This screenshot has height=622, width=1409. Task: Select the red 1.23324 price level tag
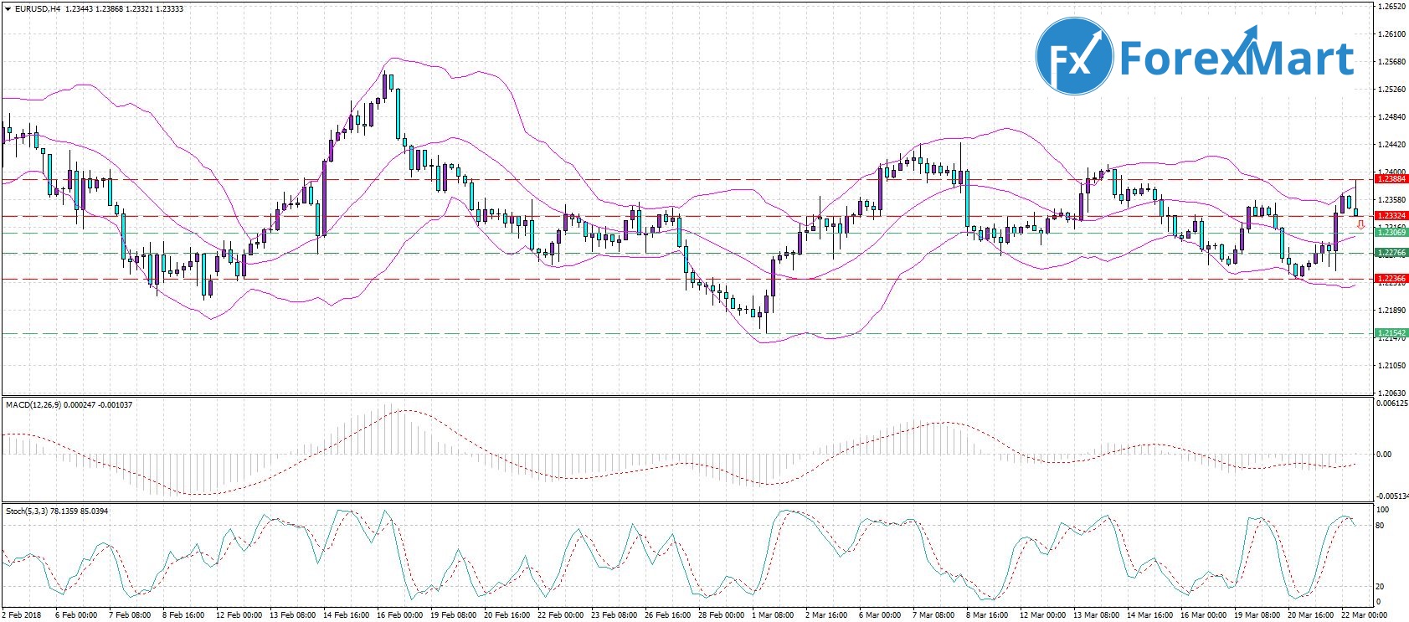pyautogui.click(x=1391, y=216)
